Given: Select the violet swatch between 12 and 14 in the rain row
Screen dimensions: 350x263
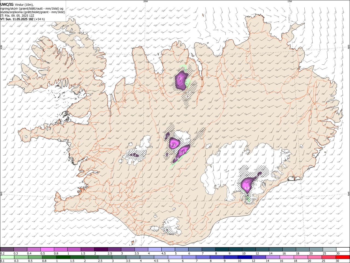Looking at the screenshot, I should [x=259, y=257].
